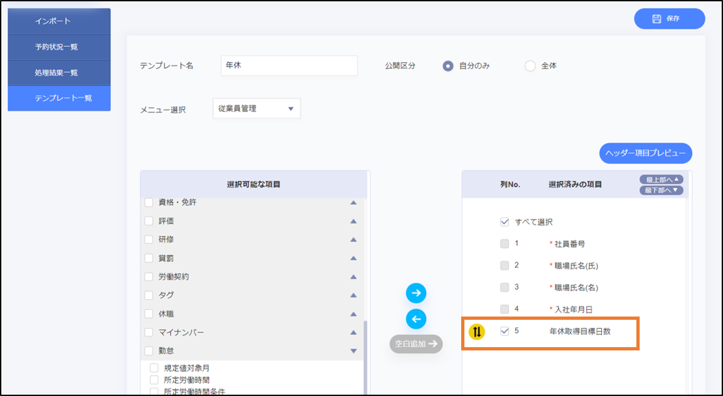Go to 処理結果一覧 in sidebar
The width and height of the screenshot is (723, 396).
point(59,72)
